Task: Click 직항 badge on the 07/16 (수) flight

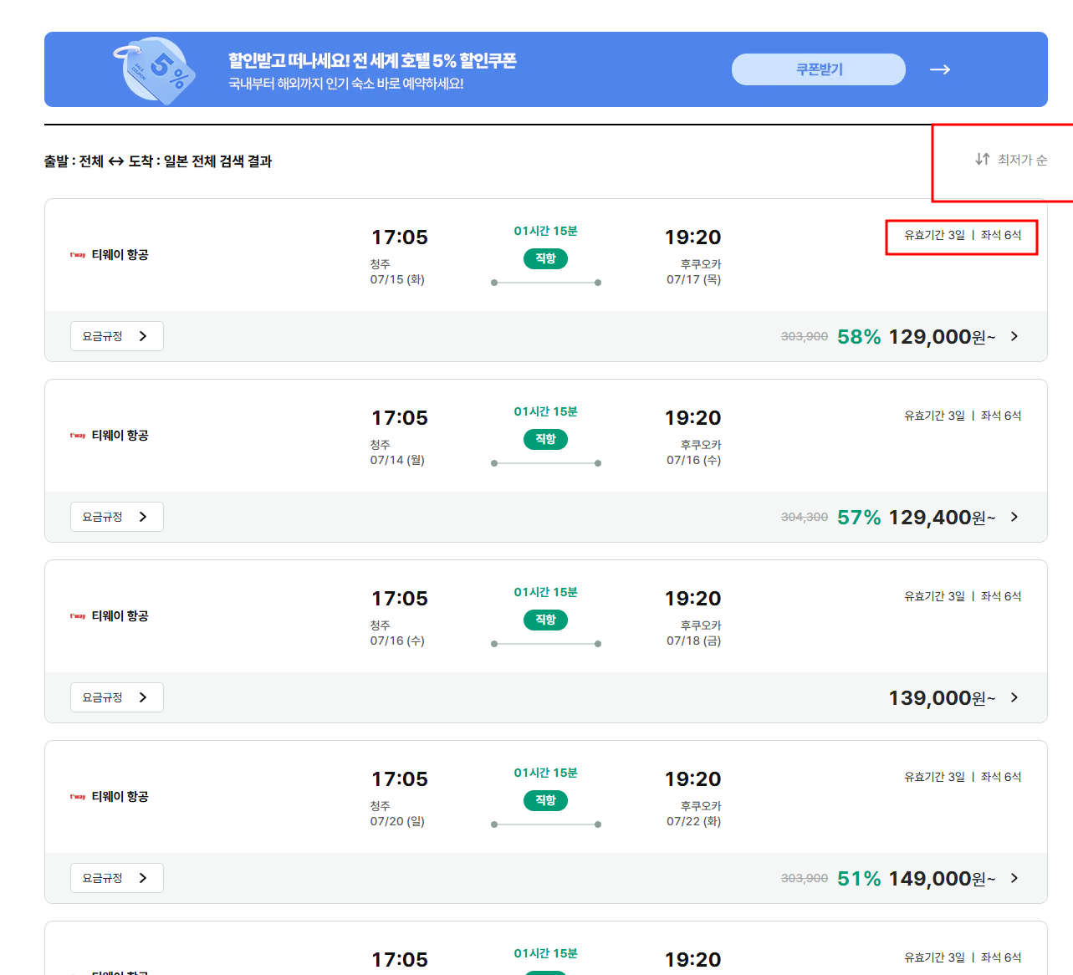Action: [546, 620]
